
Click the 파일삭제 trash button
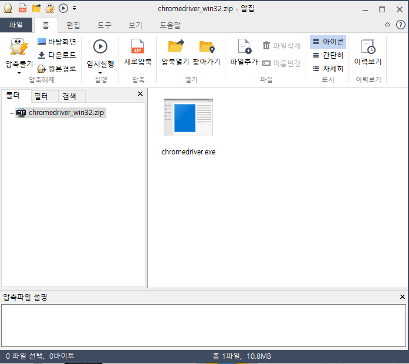click(282, 46)
